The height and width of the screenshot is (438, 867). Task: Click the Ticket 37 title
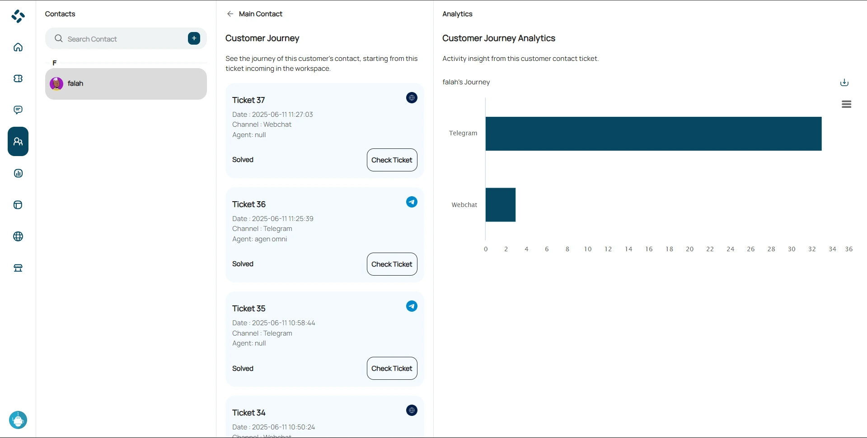248,100
